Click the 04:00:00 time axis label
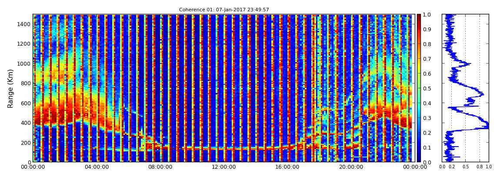The image size is (500, 177). click(x=96, y=167)
